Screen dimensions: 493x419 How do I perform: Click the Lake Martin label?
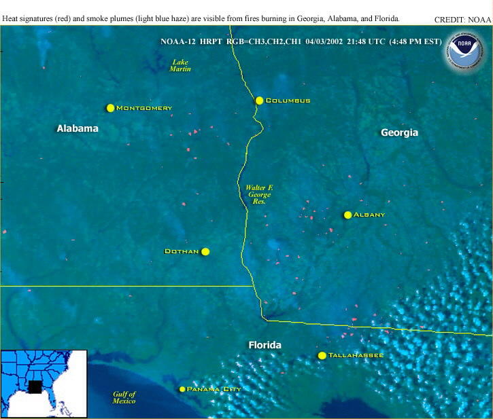(180, 66)
